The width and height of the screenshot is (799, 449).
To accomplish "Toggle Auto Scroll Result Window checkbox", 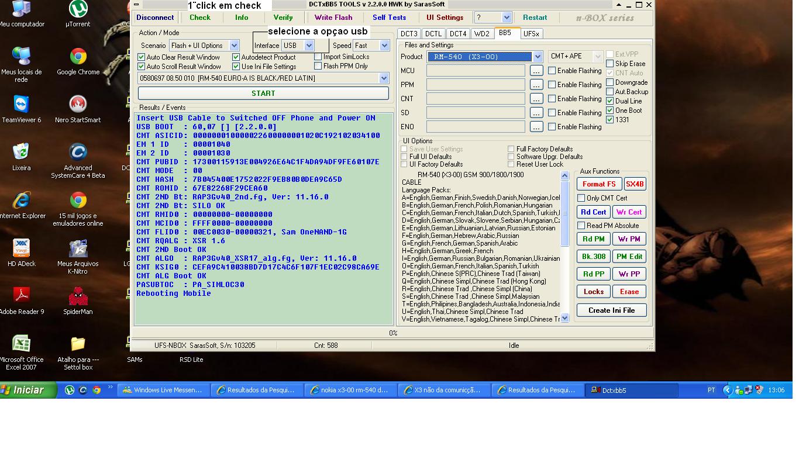I will pyautogui.click(x=141, y=67).
